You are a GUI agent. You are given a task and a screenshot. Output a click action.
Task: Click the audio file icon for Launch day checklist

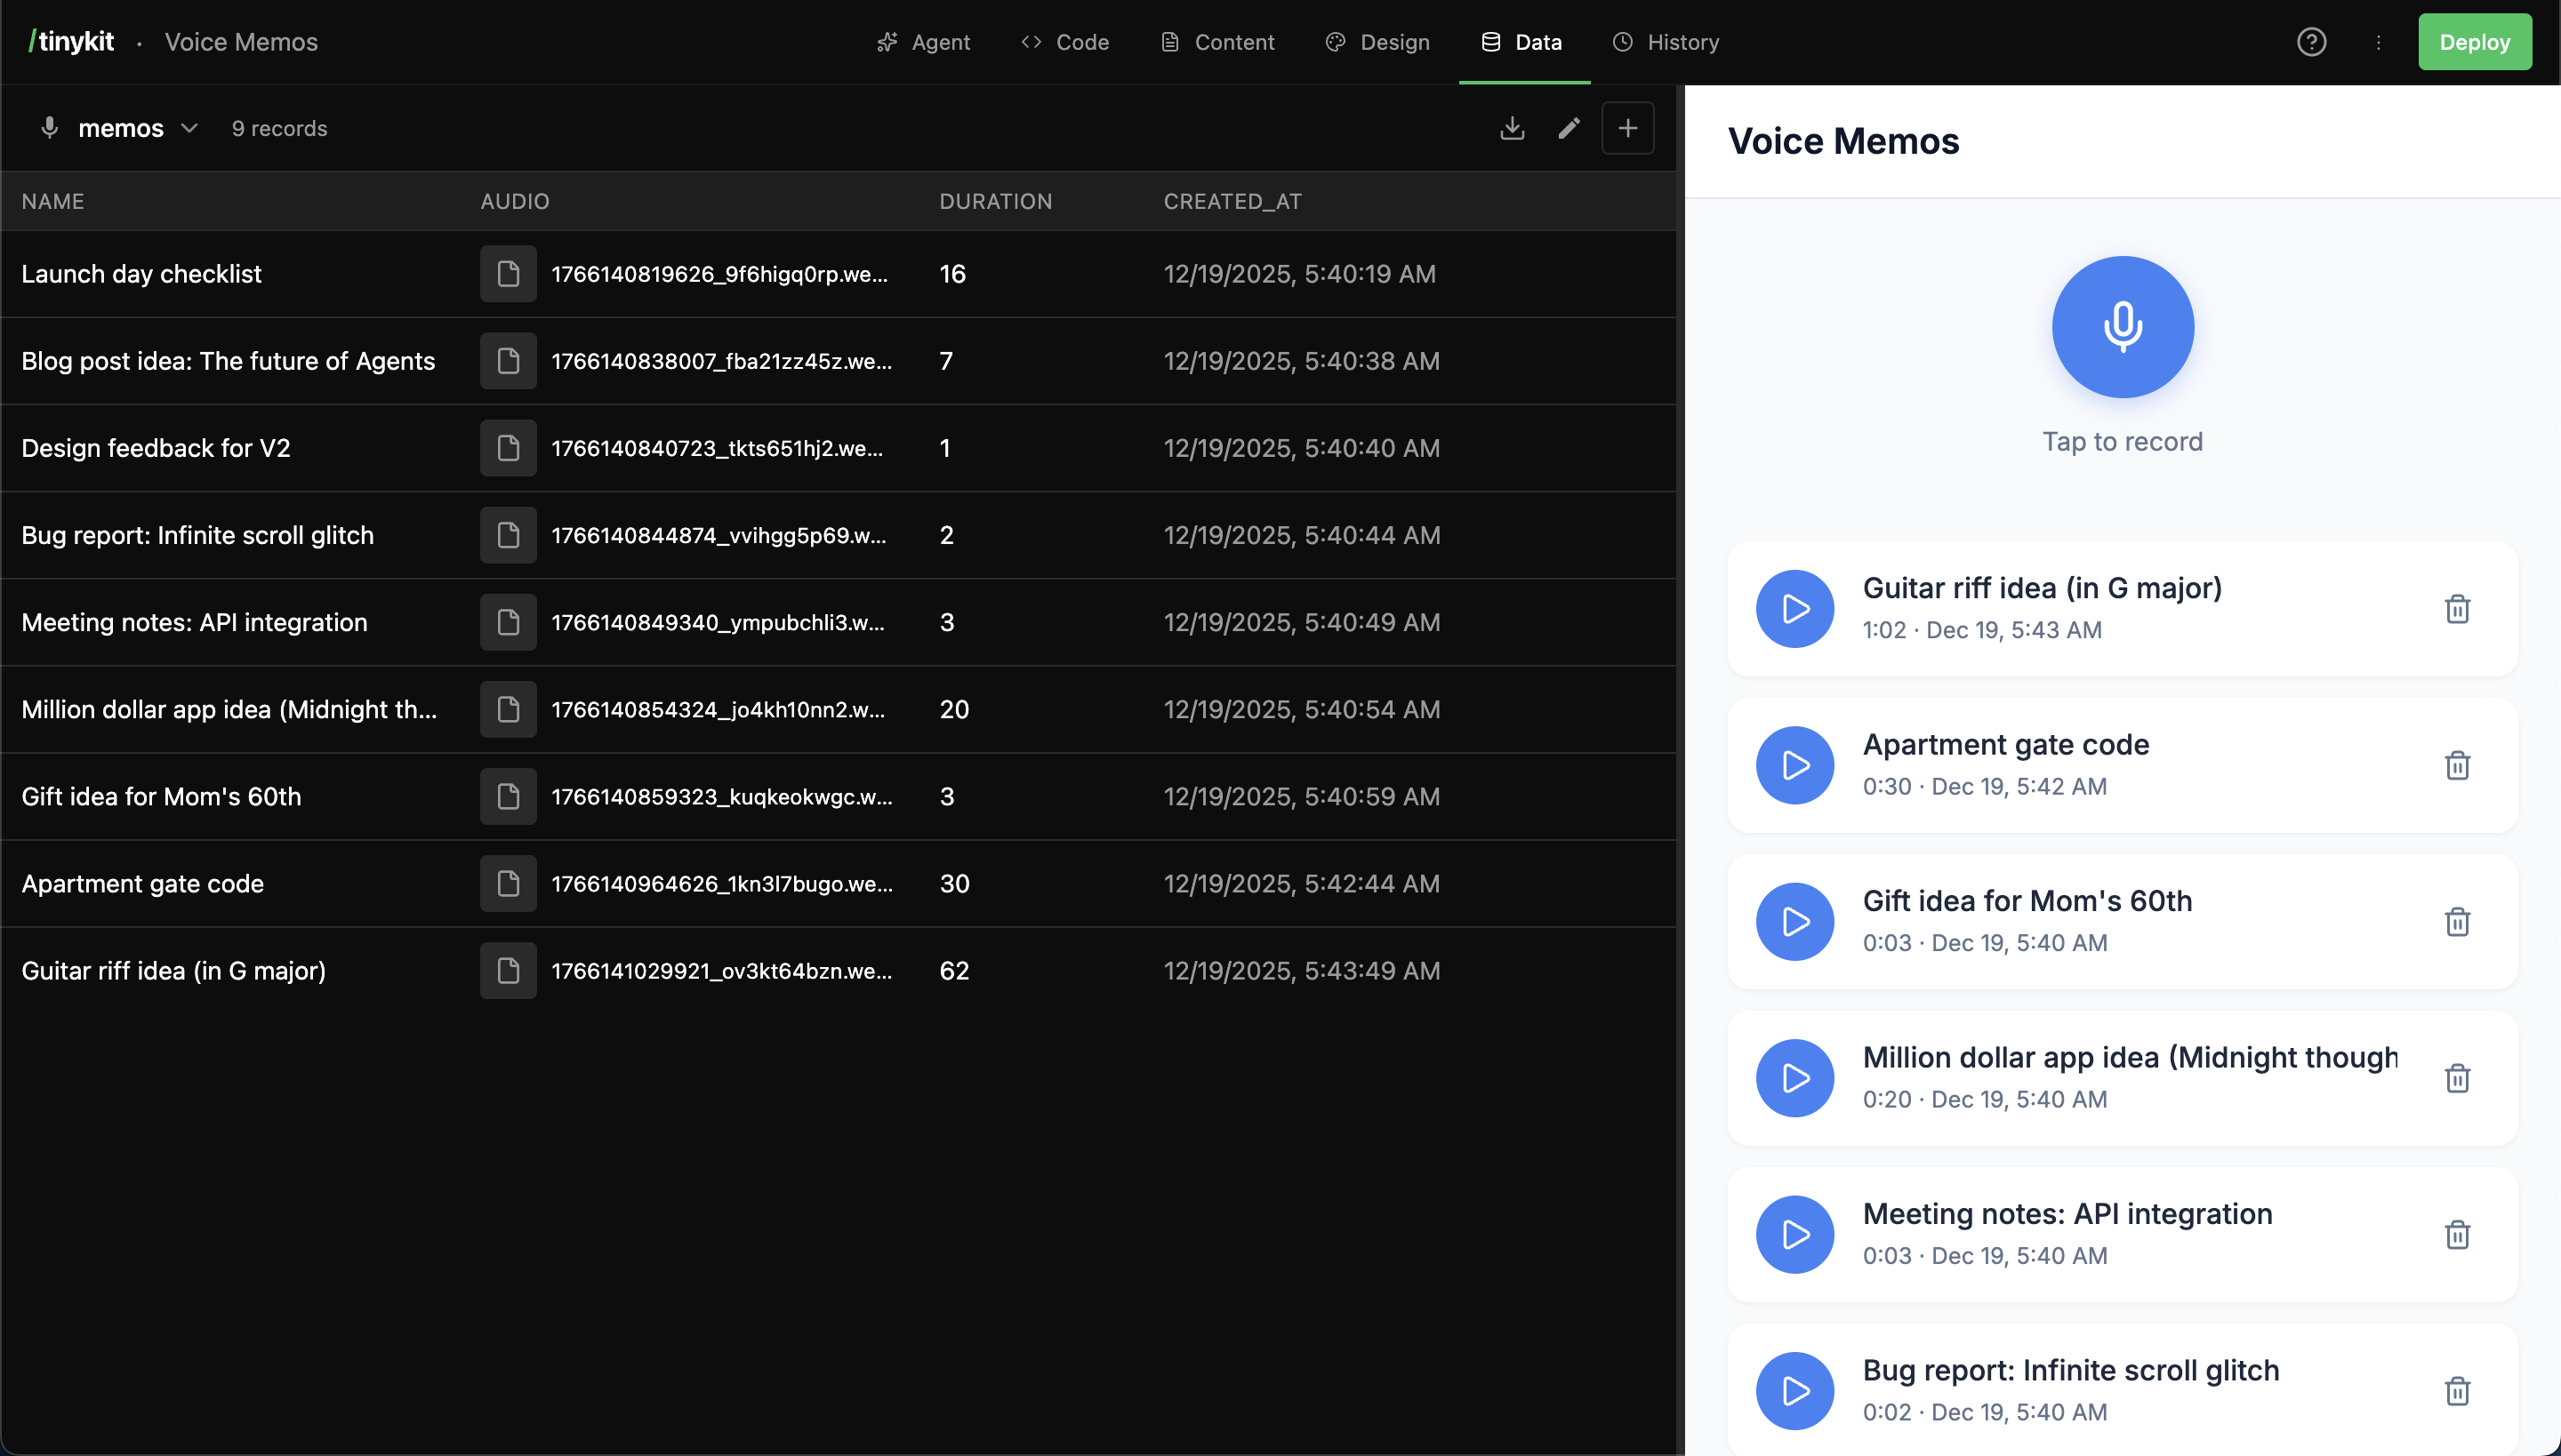(507, 273)
